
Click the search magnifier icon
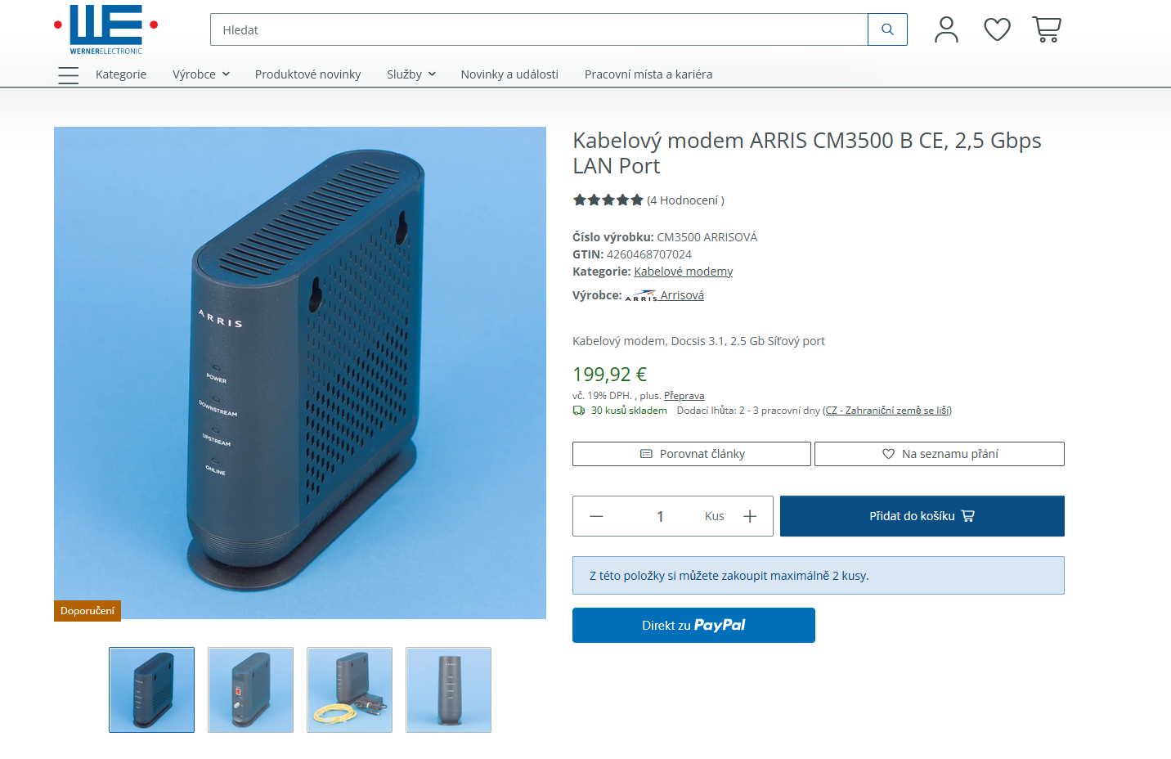click(887, 29)
